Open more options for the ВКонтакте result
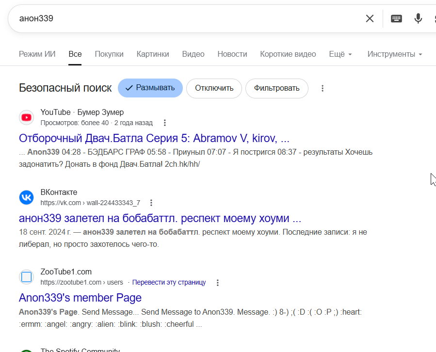Viewport: 436px width, 352px height. tap(151, 203)
